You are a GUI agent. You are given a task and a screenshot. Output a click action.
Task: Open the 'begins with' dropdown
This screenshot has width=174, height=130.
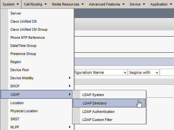[144, 72]
